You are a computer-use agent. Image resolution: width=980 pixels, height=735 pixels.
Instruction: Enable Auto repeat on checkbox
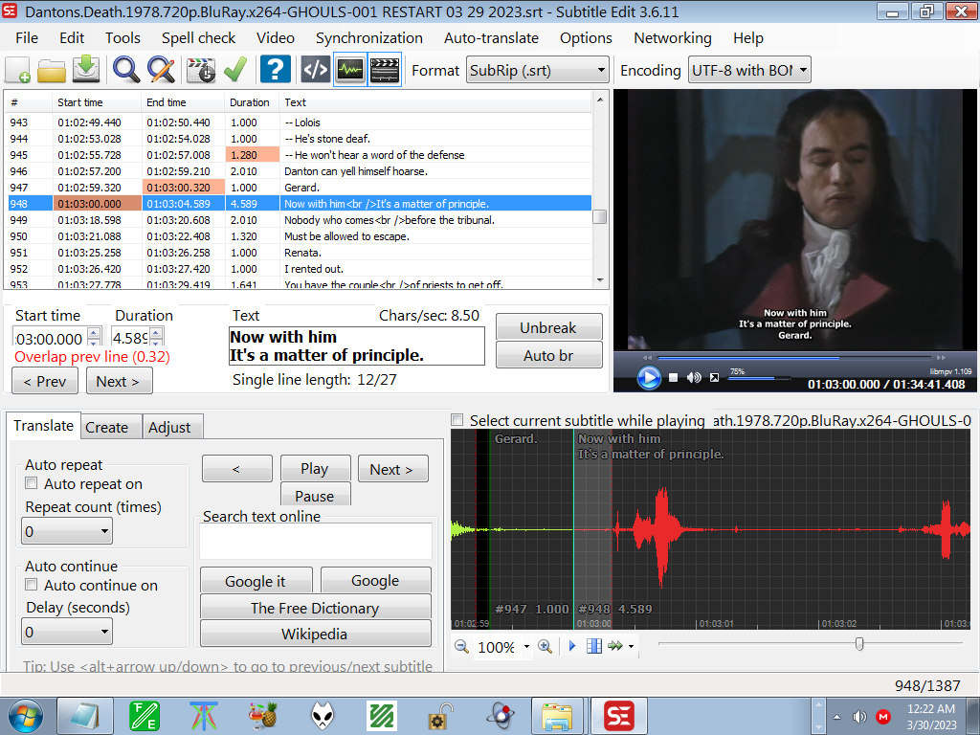(32, 483)
